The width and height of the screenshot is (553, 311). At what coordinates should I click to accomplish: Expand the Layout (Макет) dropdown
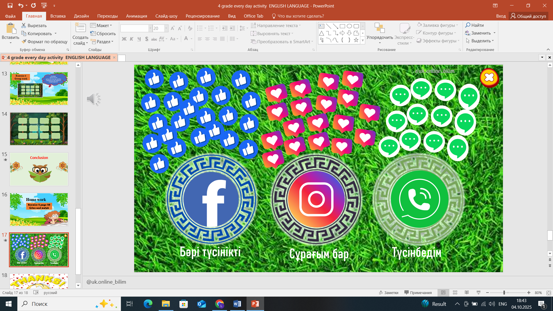(x=101, y=25)
